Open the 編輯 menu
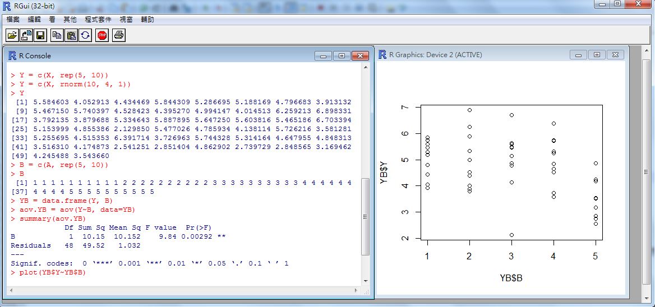 click(x=34, y=19)
